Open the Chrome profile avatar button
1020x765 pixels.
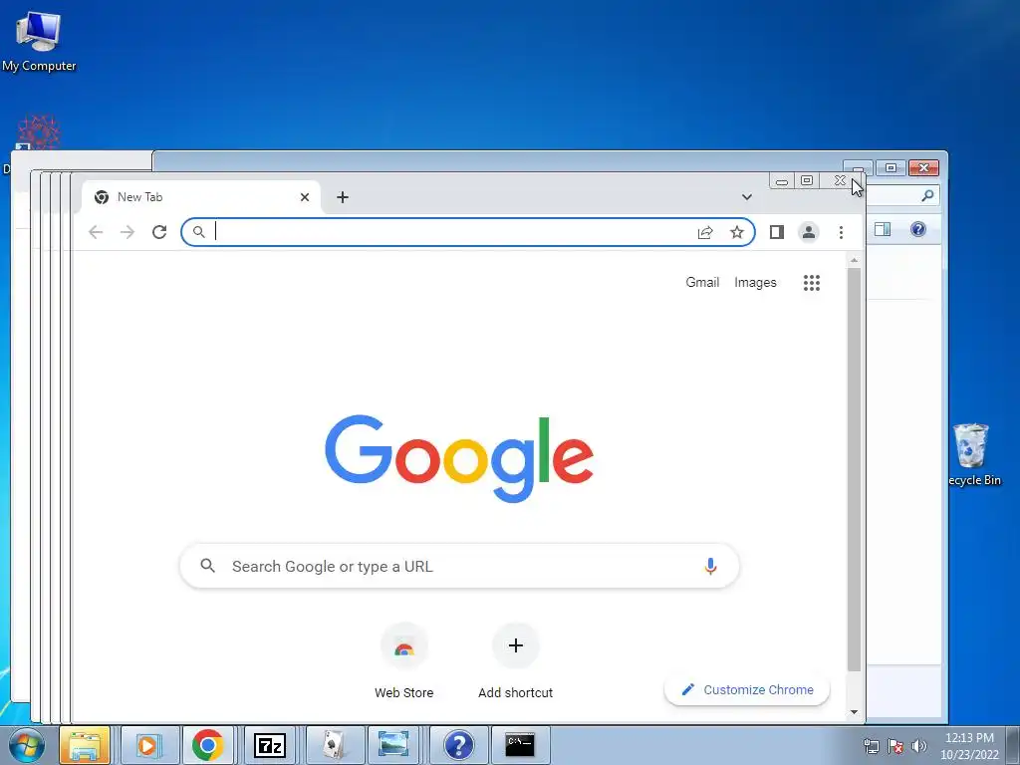tap(809, 232)
